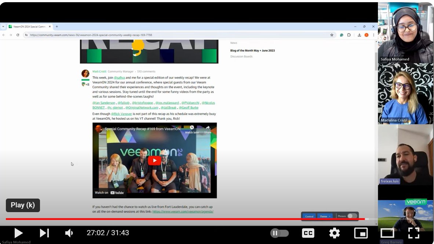Click Watch later on embedded video
Image resolution: width=434 pixels, height=244 pixels.
[x=192, y=129]
